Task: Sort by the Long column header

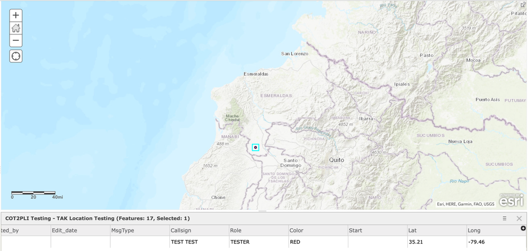Action: [x=496, y=230]
